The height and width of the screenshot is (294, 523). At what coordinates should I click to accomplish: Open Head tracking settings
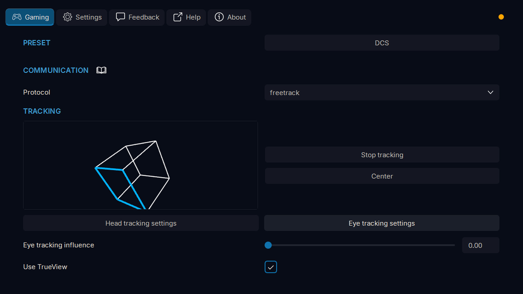click(141, 223)
